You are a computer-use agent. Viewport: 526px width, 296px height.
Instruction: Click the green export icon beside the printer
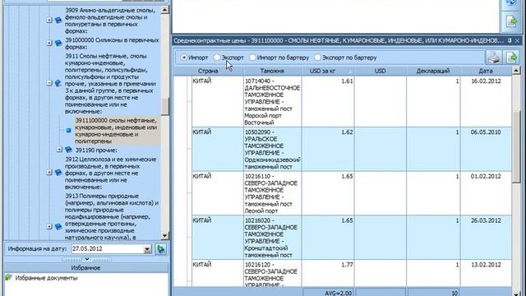(511, 58)
